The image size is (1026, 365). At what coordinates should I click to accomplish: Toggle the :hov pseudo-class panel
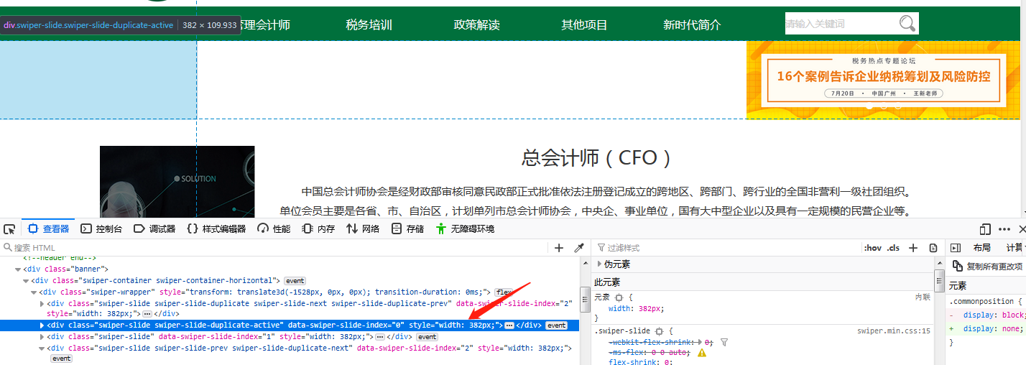click(873, 248)
